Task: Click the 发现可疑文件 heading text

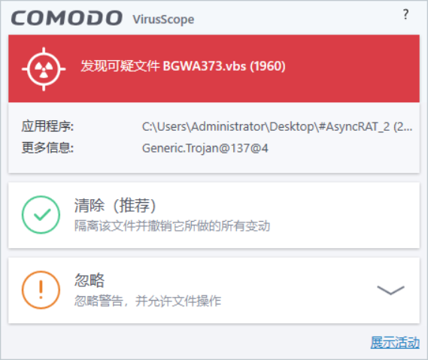Action: tap(120, 66)
